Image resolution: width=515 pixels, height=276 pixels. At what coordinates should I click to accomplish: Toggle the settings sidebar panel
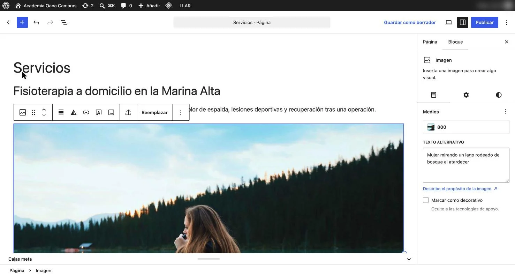click(463, 22)
